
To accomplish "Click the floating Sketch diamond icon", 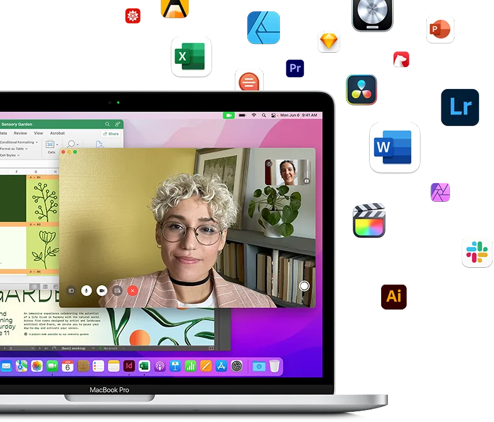I will (x=328, y=41).
